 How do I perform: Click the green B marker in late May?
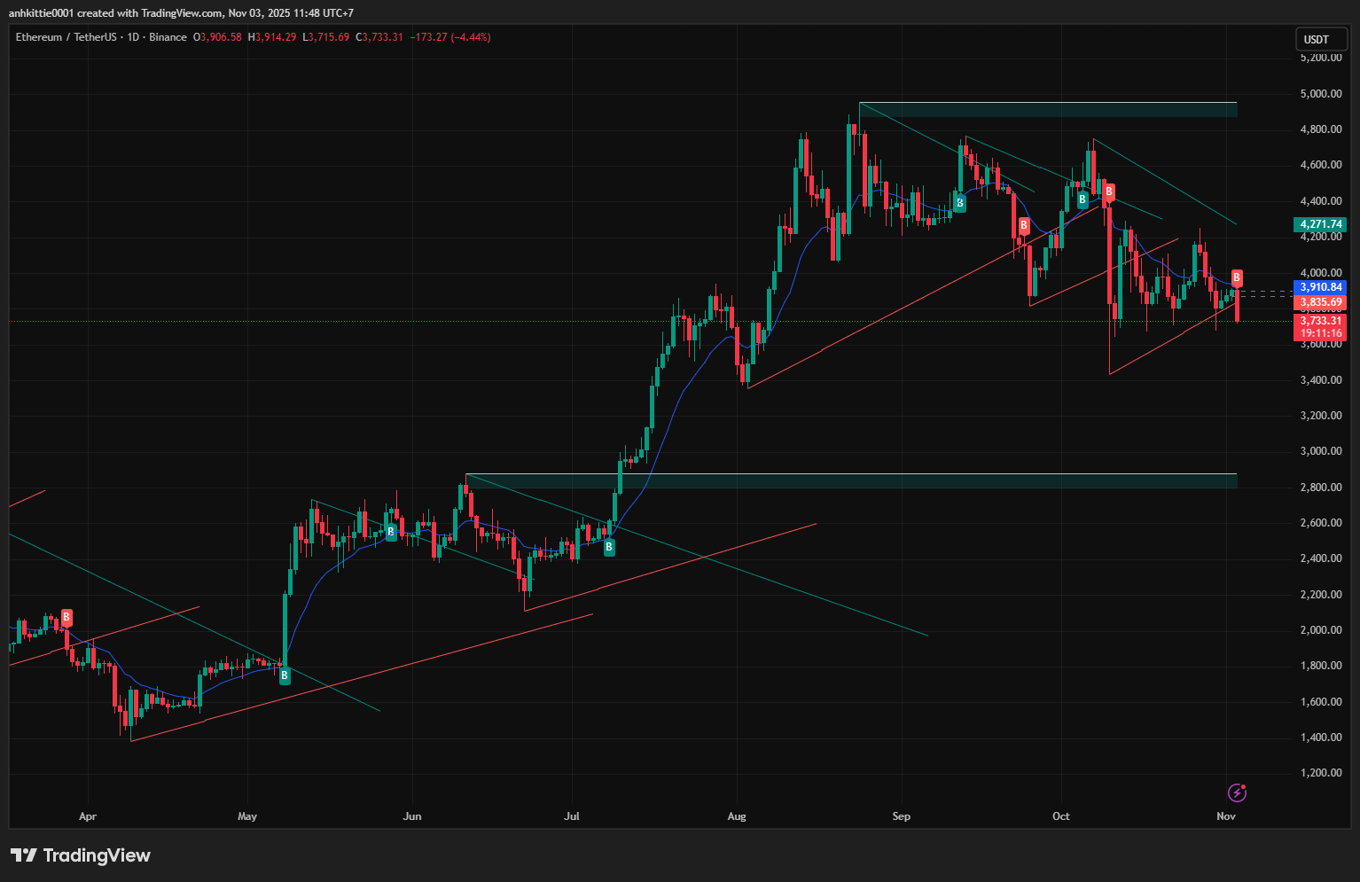point(391,532)
